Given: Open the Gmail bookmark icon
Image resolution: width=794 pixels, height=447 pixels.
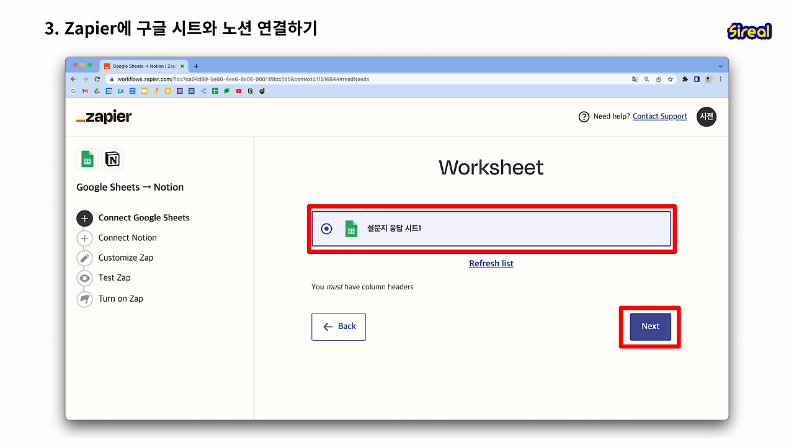Looking at the screenshot, I should [85, 91].
